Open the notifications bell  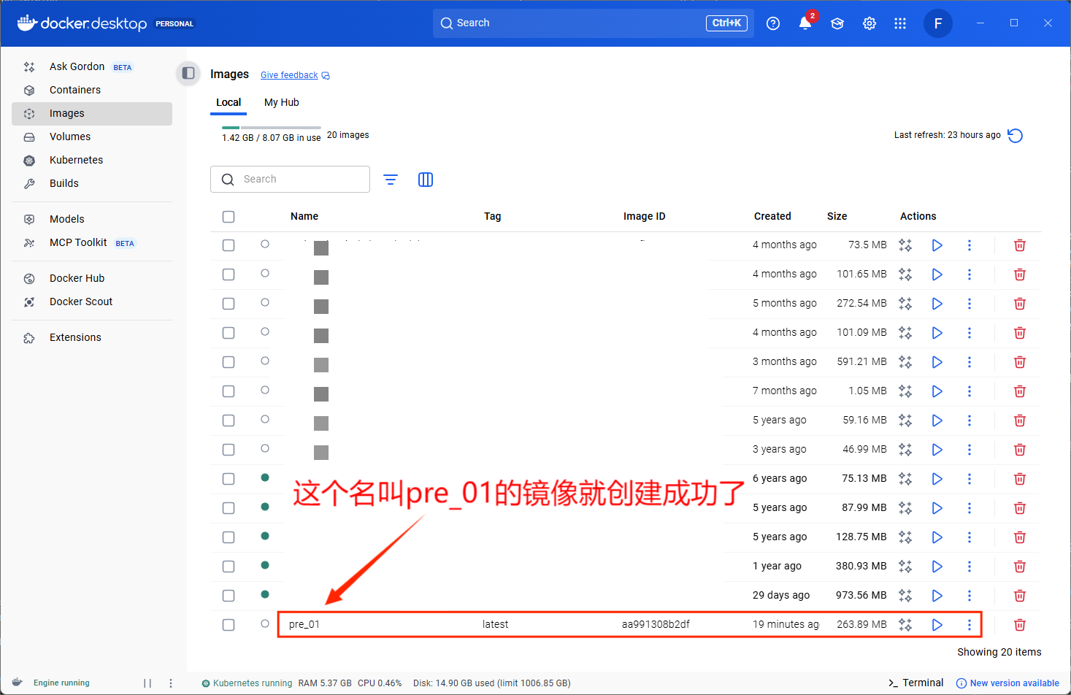[x=805, y=23]
